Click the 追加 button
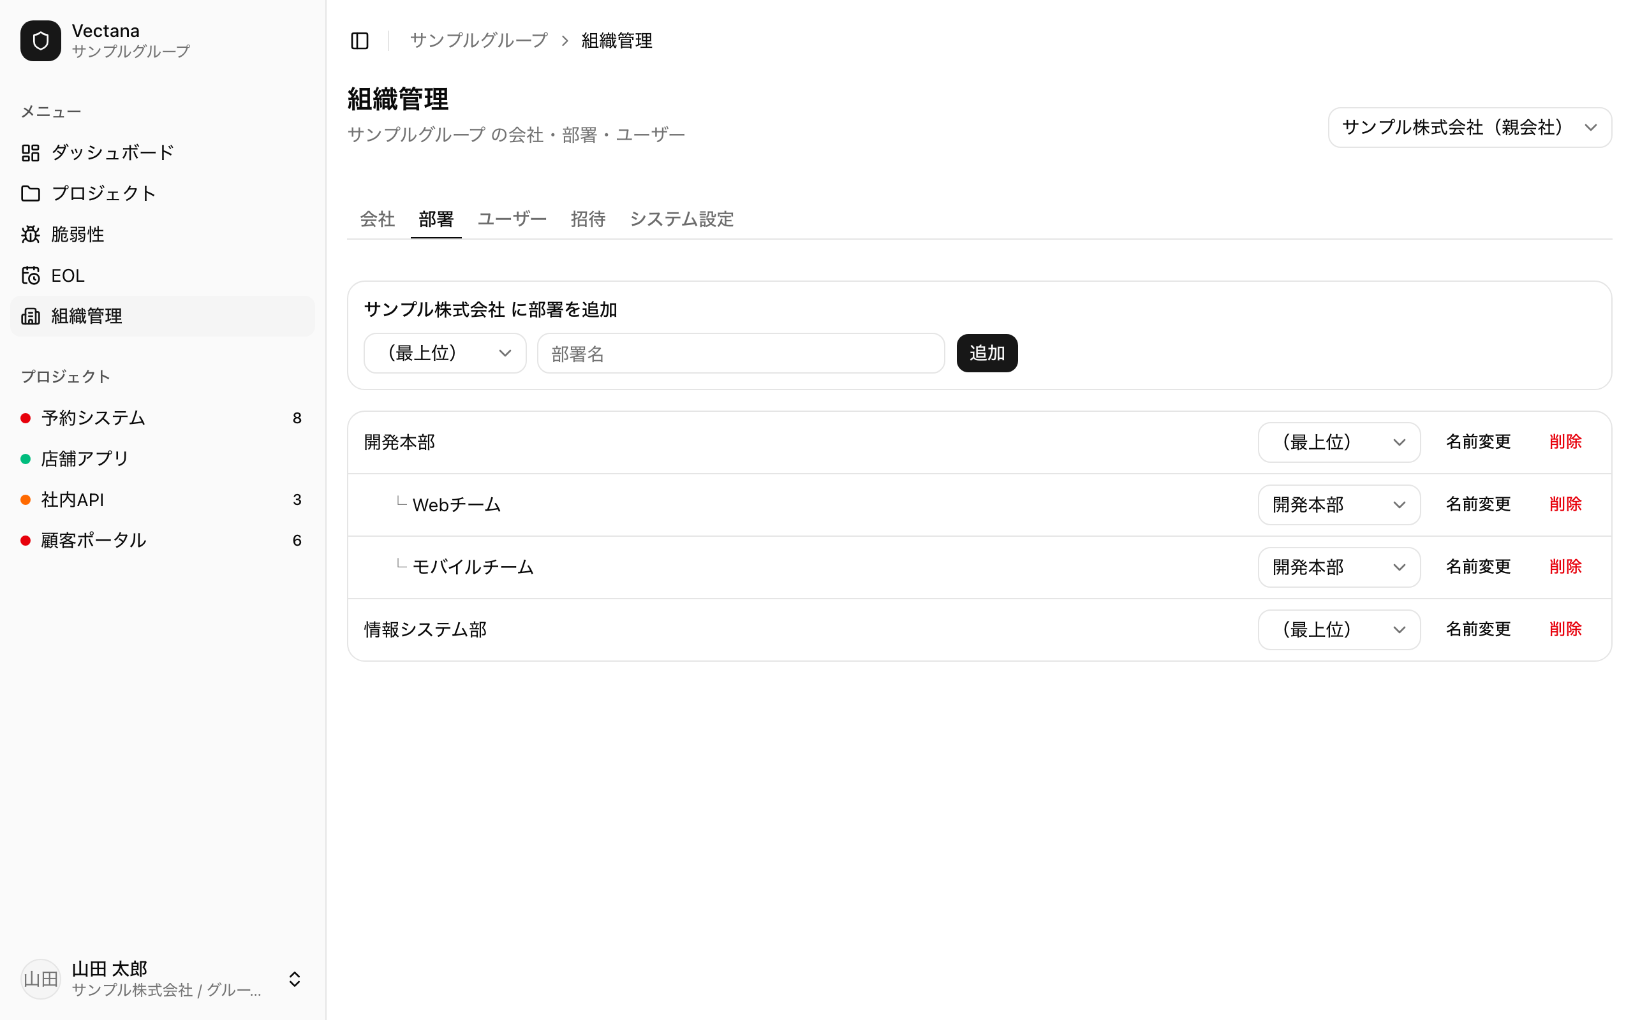Image resolution: width=1633 pixels, height=1020 pixels. pyautogui.click(x=987, y=353)
